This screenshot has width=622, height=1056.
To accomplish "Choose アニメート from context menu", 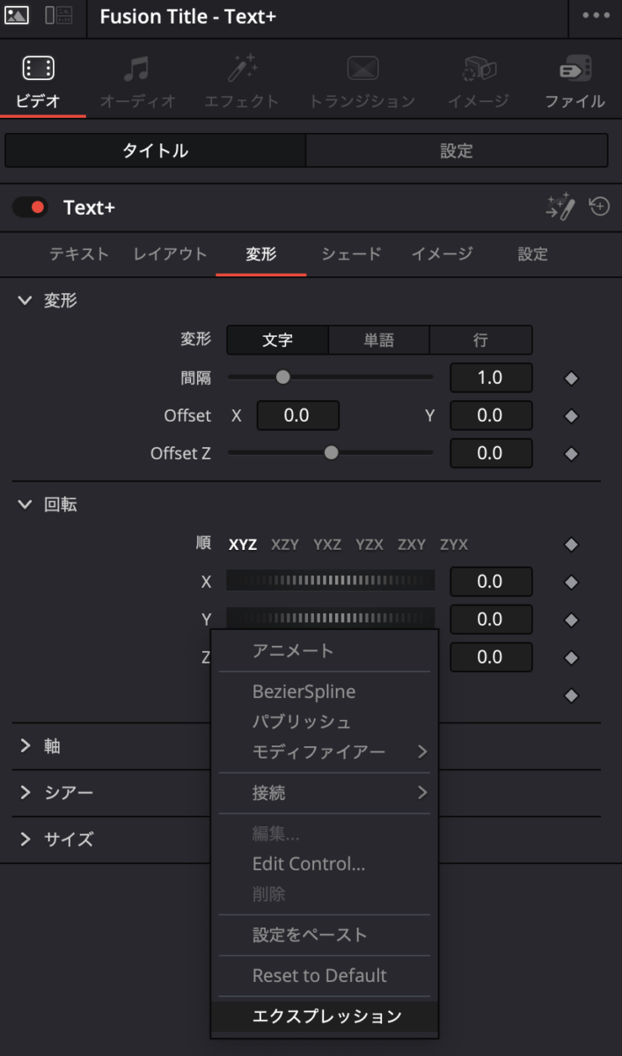I will (325, 651).
